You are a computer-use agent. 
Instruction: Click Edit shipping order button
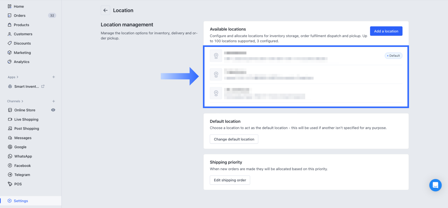230,180
